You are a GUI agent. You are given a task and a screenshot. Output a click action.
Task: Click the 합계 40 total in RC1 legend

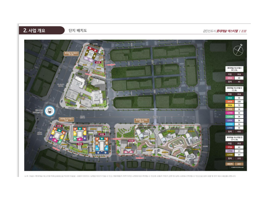(x=239, y=82)
